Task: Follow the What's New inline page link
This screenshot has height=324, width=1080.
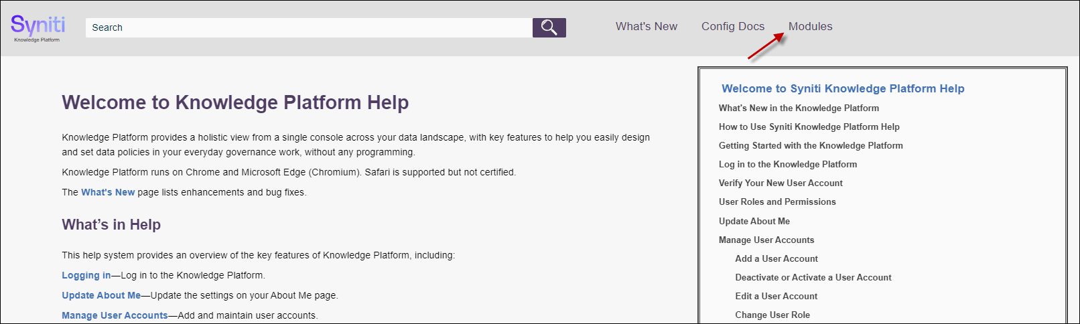Action: 108,192
